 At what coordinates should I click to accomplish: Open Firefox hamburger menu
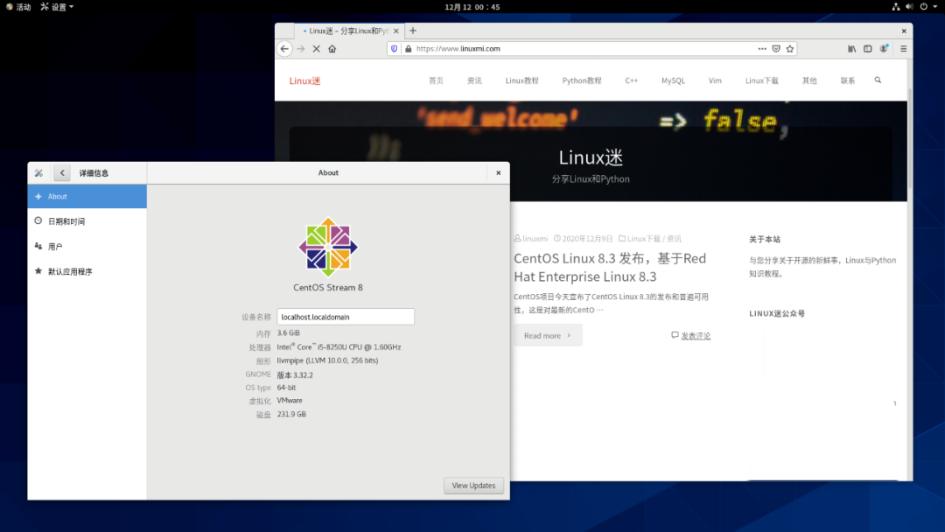pos(903,49)
